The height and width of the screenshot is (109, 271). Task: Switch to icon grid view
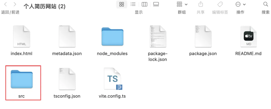click(122, 4)
